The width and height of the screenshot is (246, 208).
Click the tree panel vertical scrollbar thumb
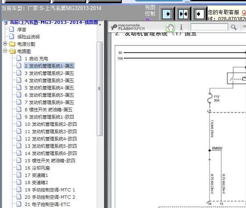pos(100,89)
